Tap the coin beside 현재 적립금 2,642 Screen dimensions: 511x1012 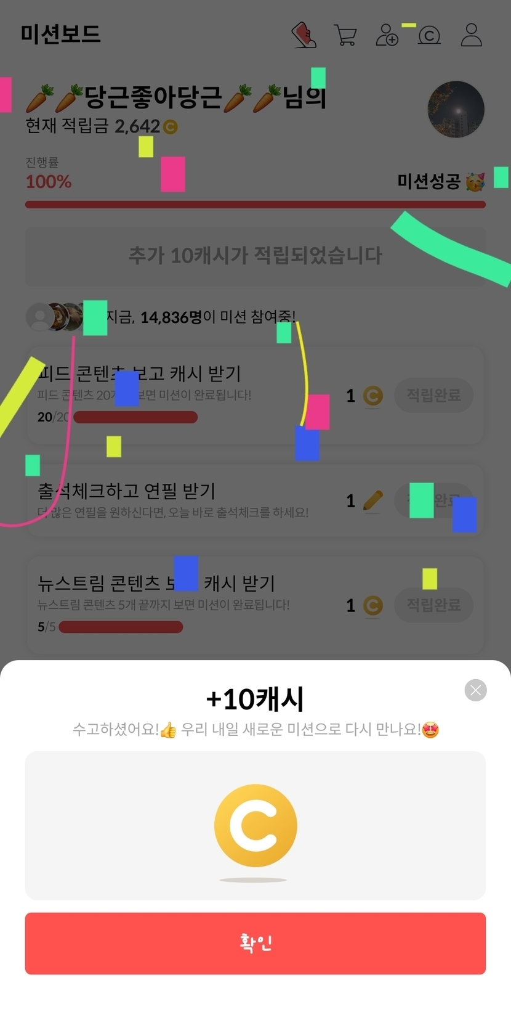click(170, 127)
